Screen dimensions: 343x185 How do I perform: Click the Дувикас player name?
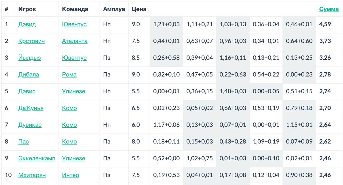(x=30, y=125)
